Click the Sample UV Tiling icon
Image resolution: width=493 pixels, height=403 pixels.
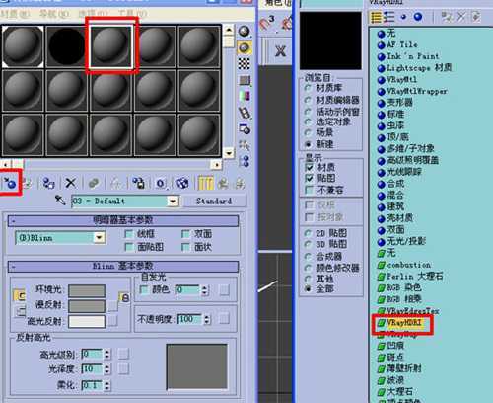click(x=245, y=80)
